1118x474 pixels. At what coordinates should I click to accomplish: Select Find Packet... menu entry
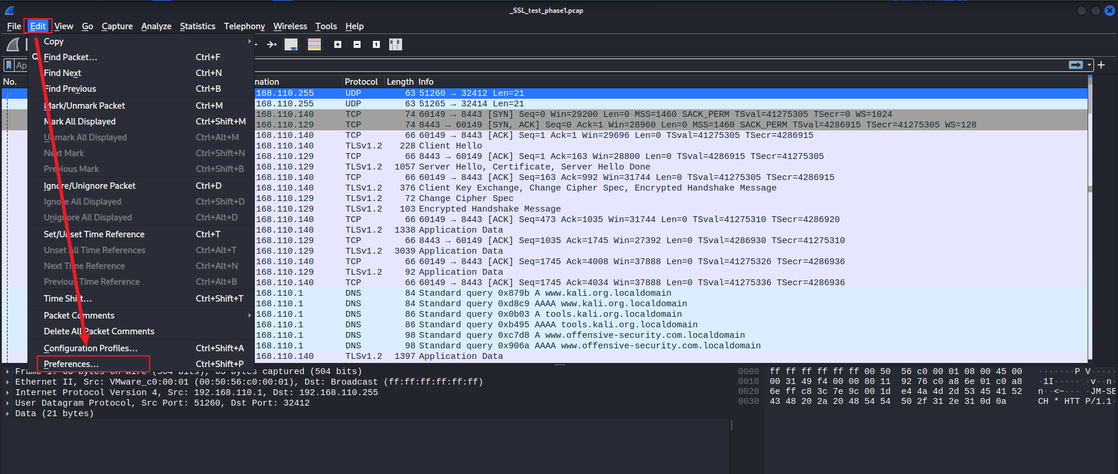(141, 57)
